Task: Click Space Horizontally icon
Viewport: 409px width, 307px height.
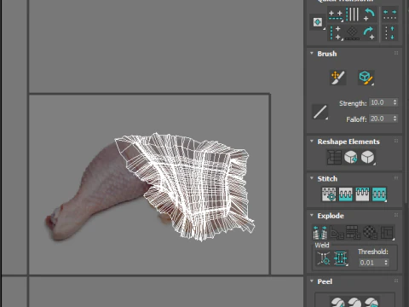Action: [389, 14]
